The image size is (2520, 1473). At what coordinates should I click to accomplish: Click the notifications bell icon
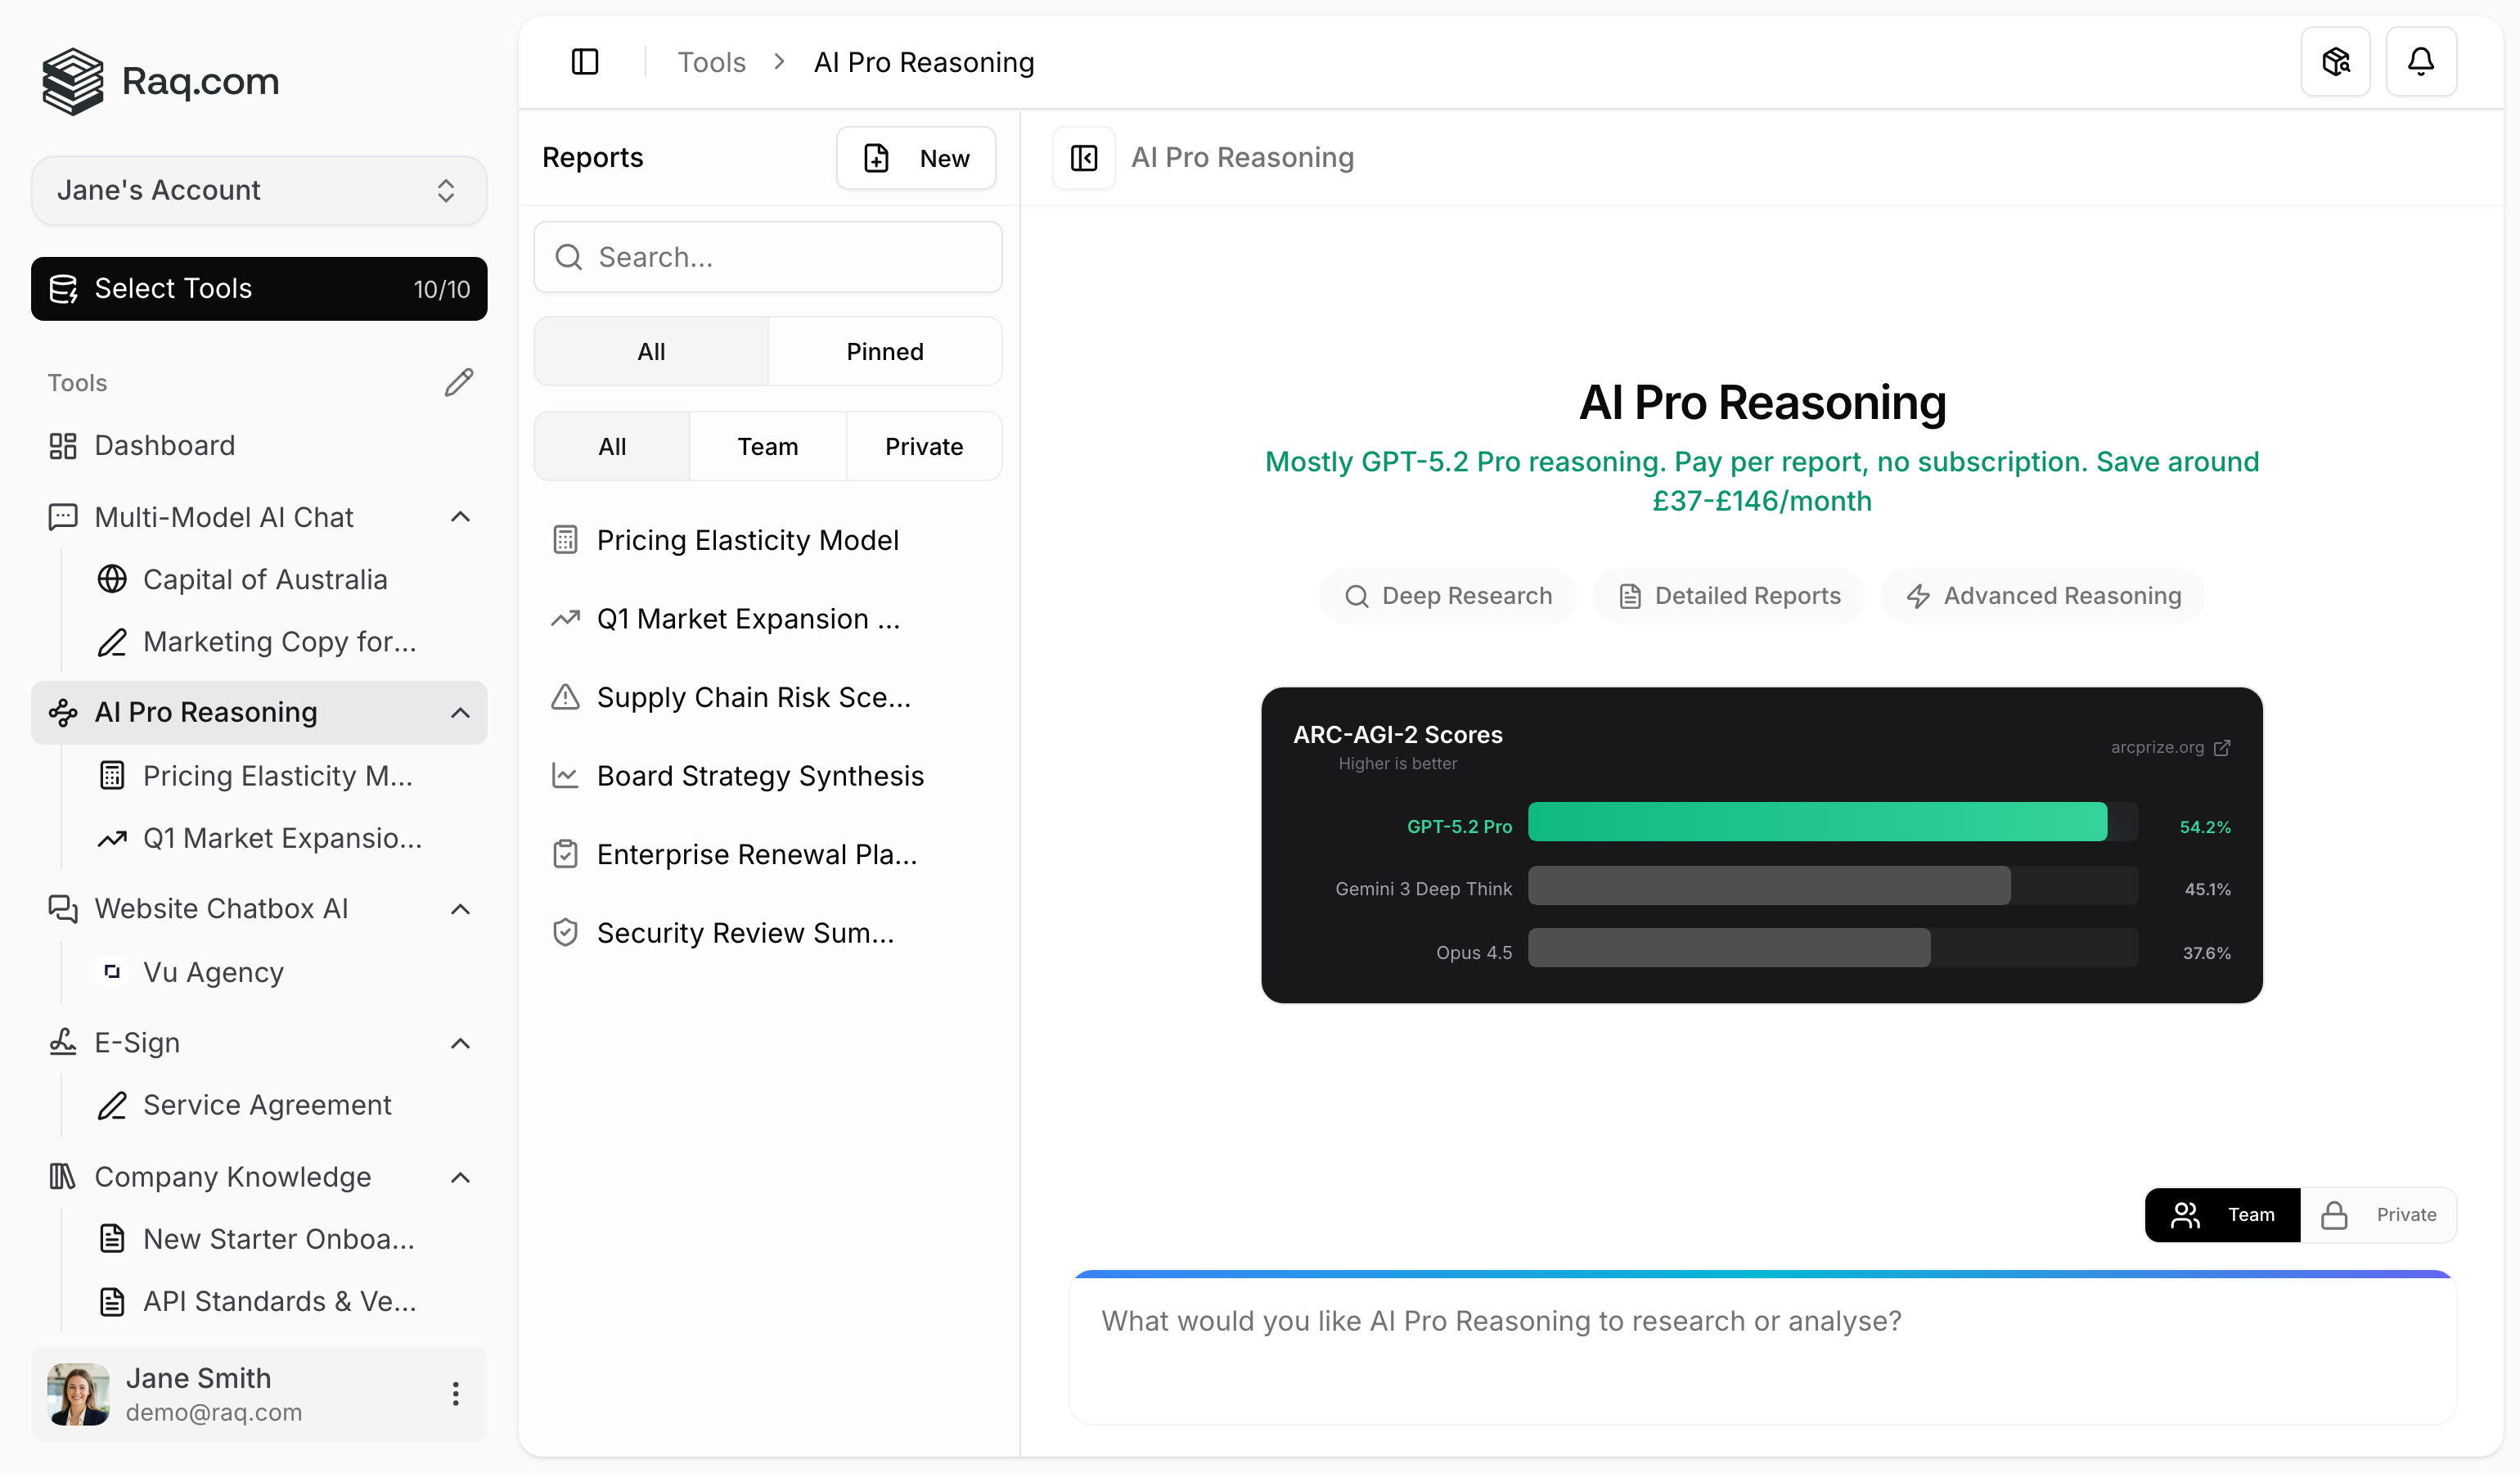pos(2420,62)
